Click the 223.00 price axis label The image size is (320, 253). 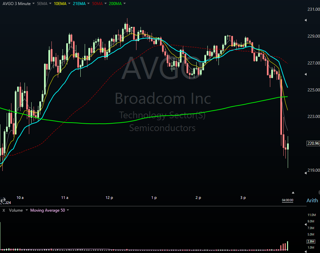coord(314,117)
